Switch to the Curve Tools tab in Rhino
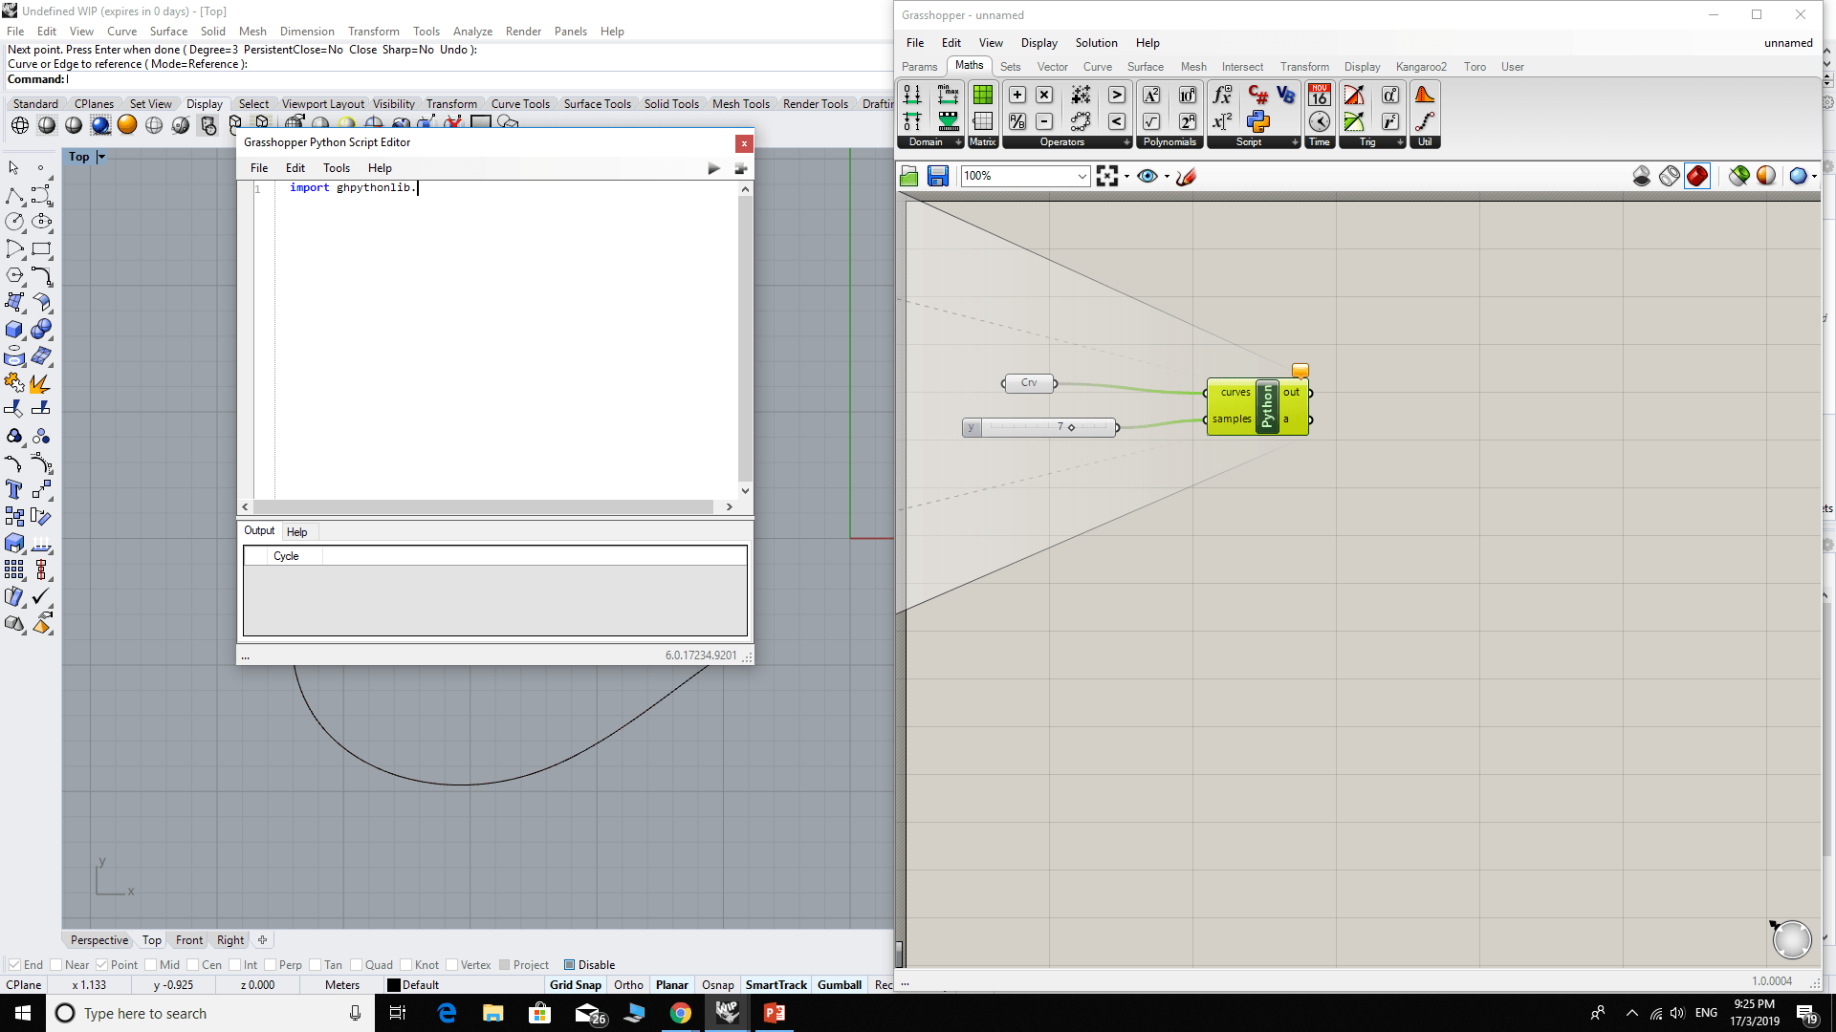Image resolution: width=1836 pixels, height=1032 pixels. 520,104
